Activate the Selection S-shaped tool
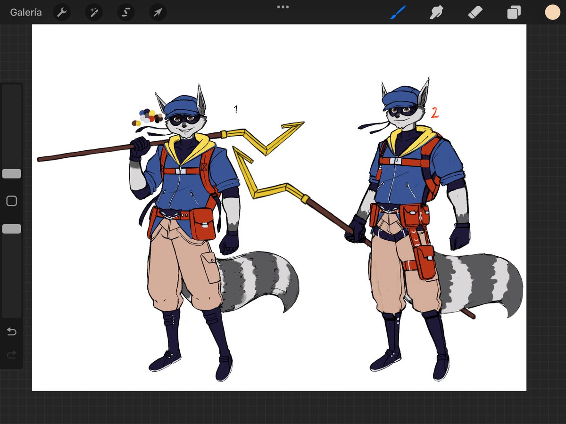This screenshot has height=424, width=566. 126,12
